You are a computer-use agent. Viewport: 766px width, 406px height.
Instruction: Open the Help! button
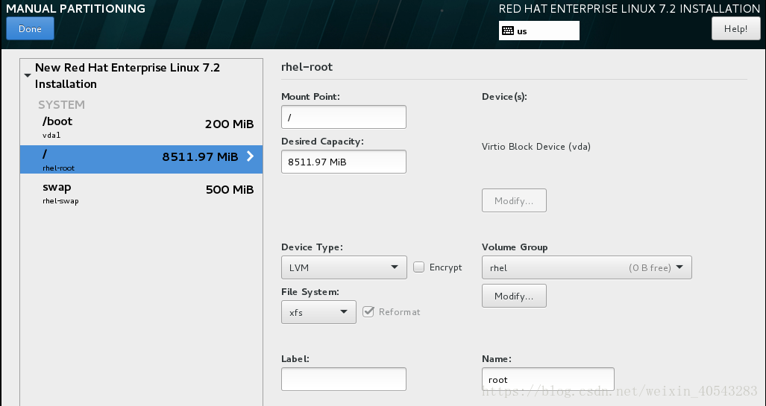click(735, 29)
